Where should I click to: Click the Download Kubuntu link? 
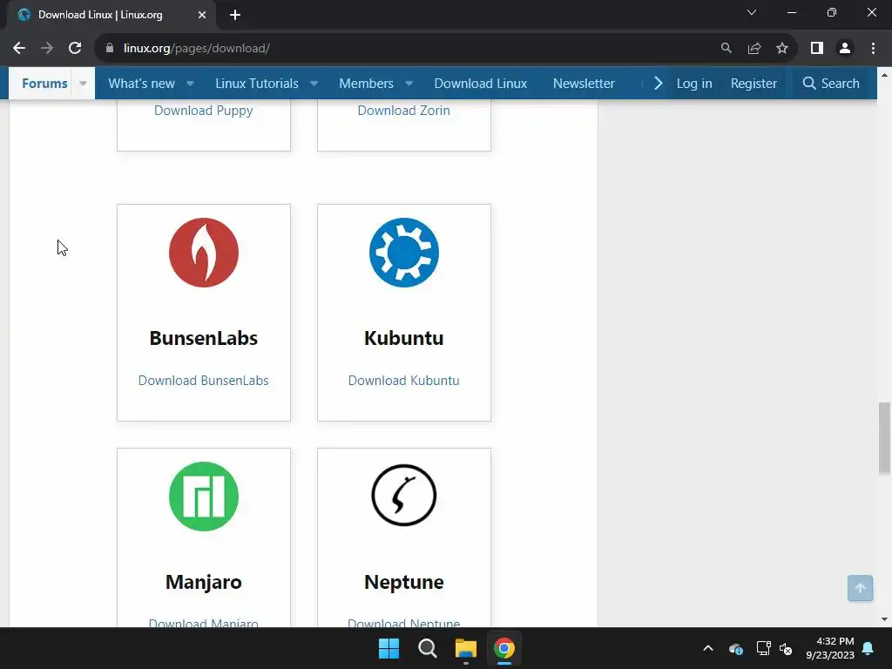click(404, 381)
